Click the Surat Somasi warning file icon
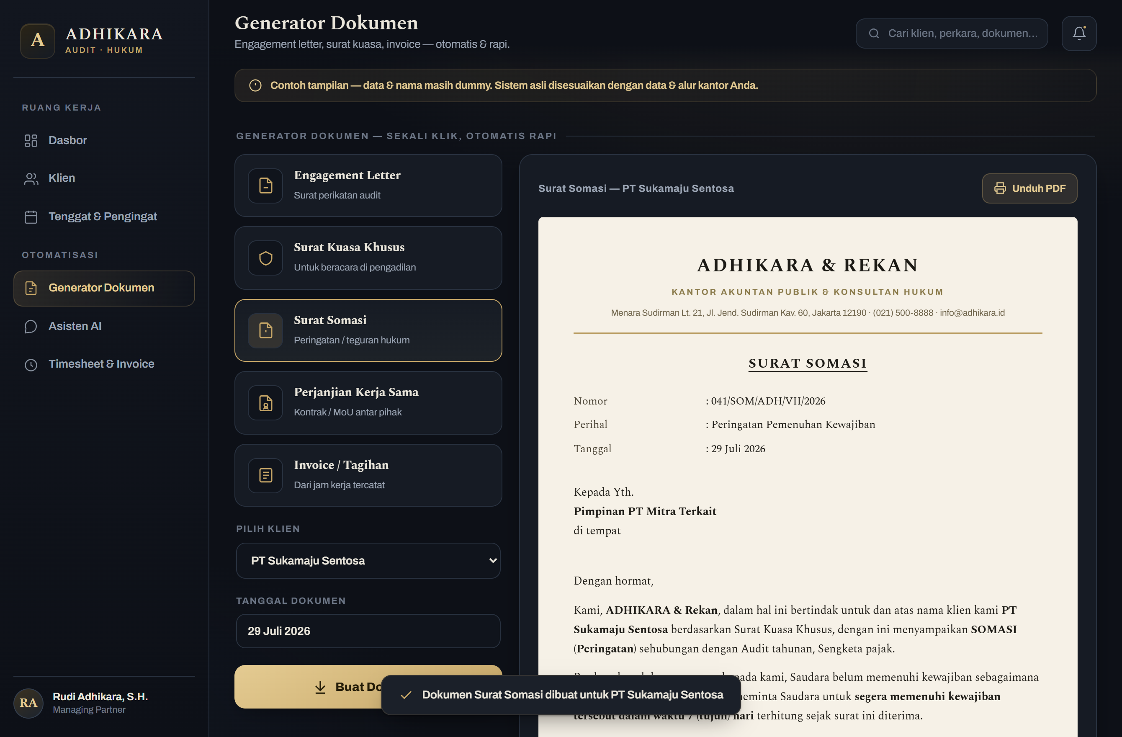 coord(265,330)
